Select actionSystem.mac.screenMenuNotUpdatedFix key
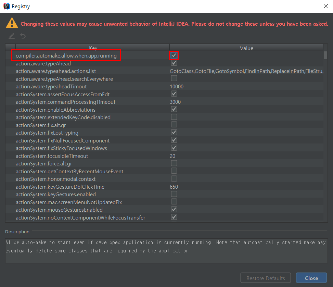Viewport: 333px width, 287px height. coord(68,202)
